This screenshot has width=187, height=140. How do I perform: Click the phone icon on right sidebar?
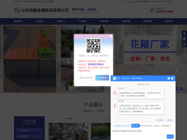click(184, 39)
